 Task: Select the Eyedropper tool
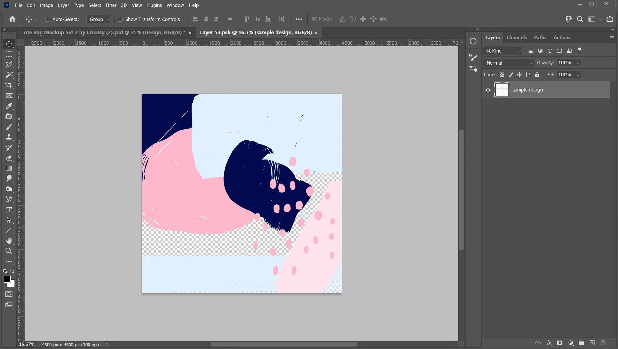(x=9, y=106)
